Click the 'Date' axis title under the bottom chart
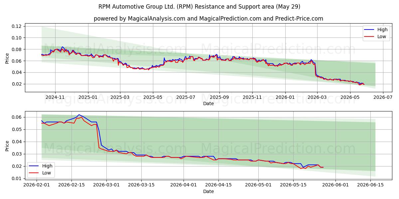Viewport: 399px width, 199px height. click(208, 191)
